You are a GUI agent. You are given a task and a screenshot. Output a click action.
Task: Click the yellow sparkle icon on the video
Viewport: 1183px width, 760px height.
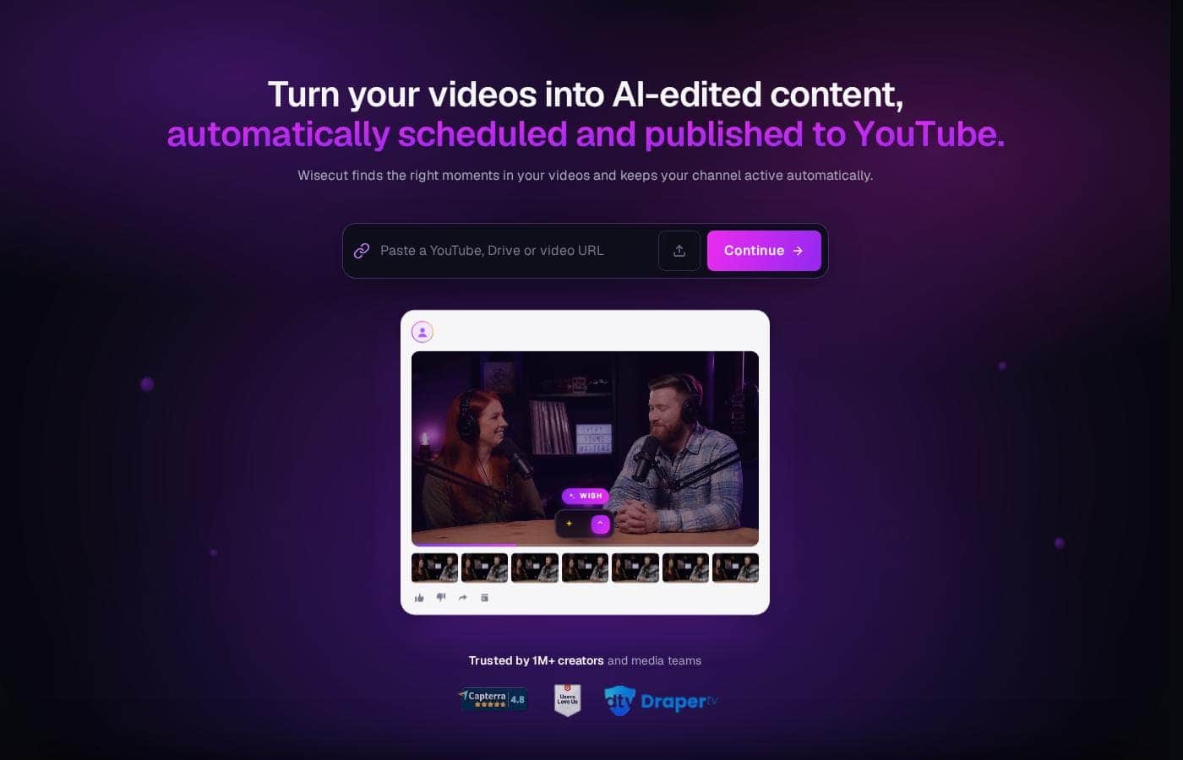(570, 524)
